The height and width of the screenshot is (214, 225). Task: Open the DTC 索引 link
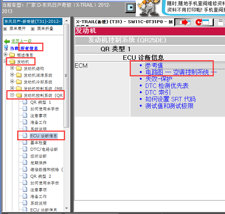158,92
